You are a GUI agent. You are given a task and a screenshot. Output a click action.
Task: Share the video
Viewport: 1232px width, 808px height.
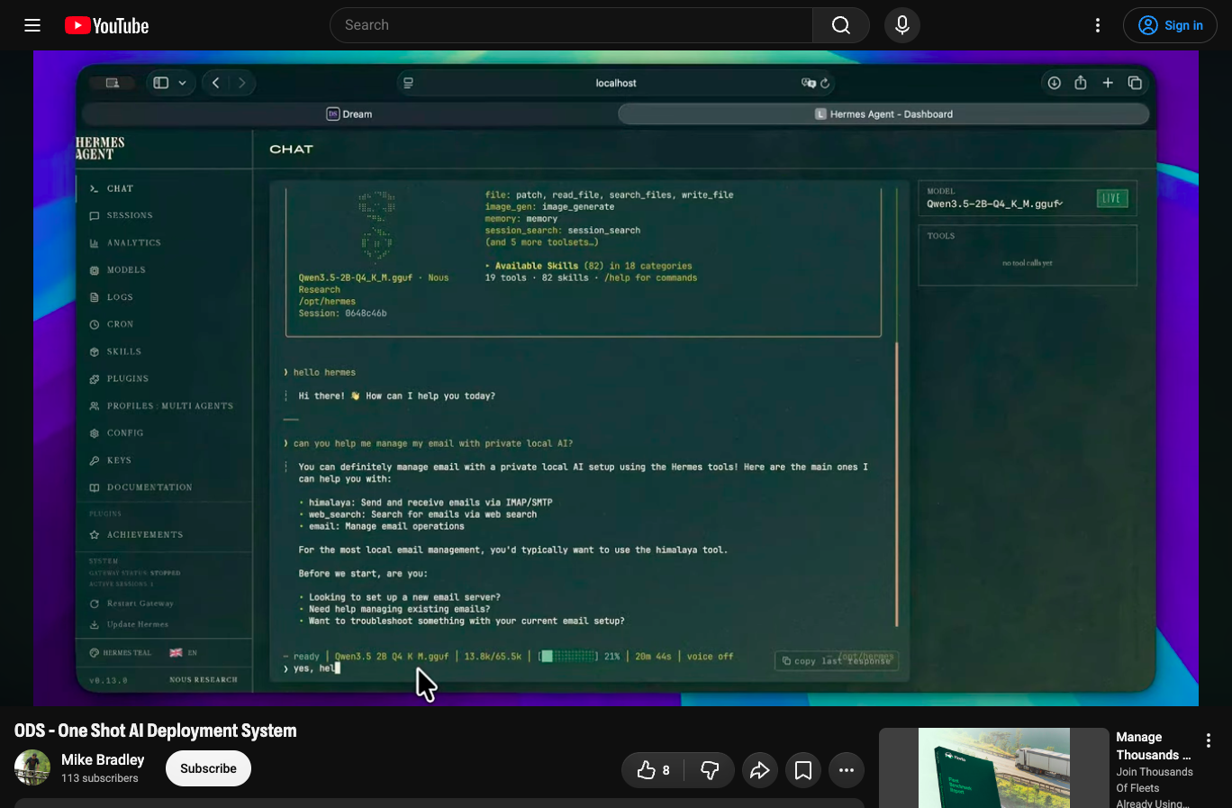[759, 770]
